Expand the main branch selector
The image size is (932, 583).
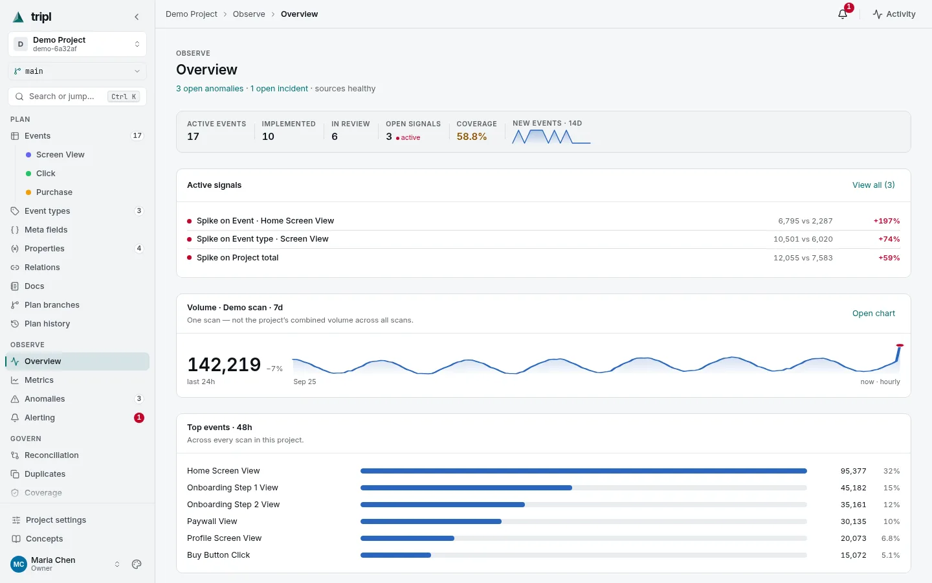[77, 71]
